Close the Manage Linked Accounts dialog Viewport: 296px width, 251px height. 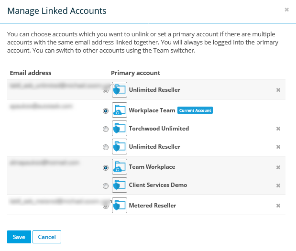(286, 10)
